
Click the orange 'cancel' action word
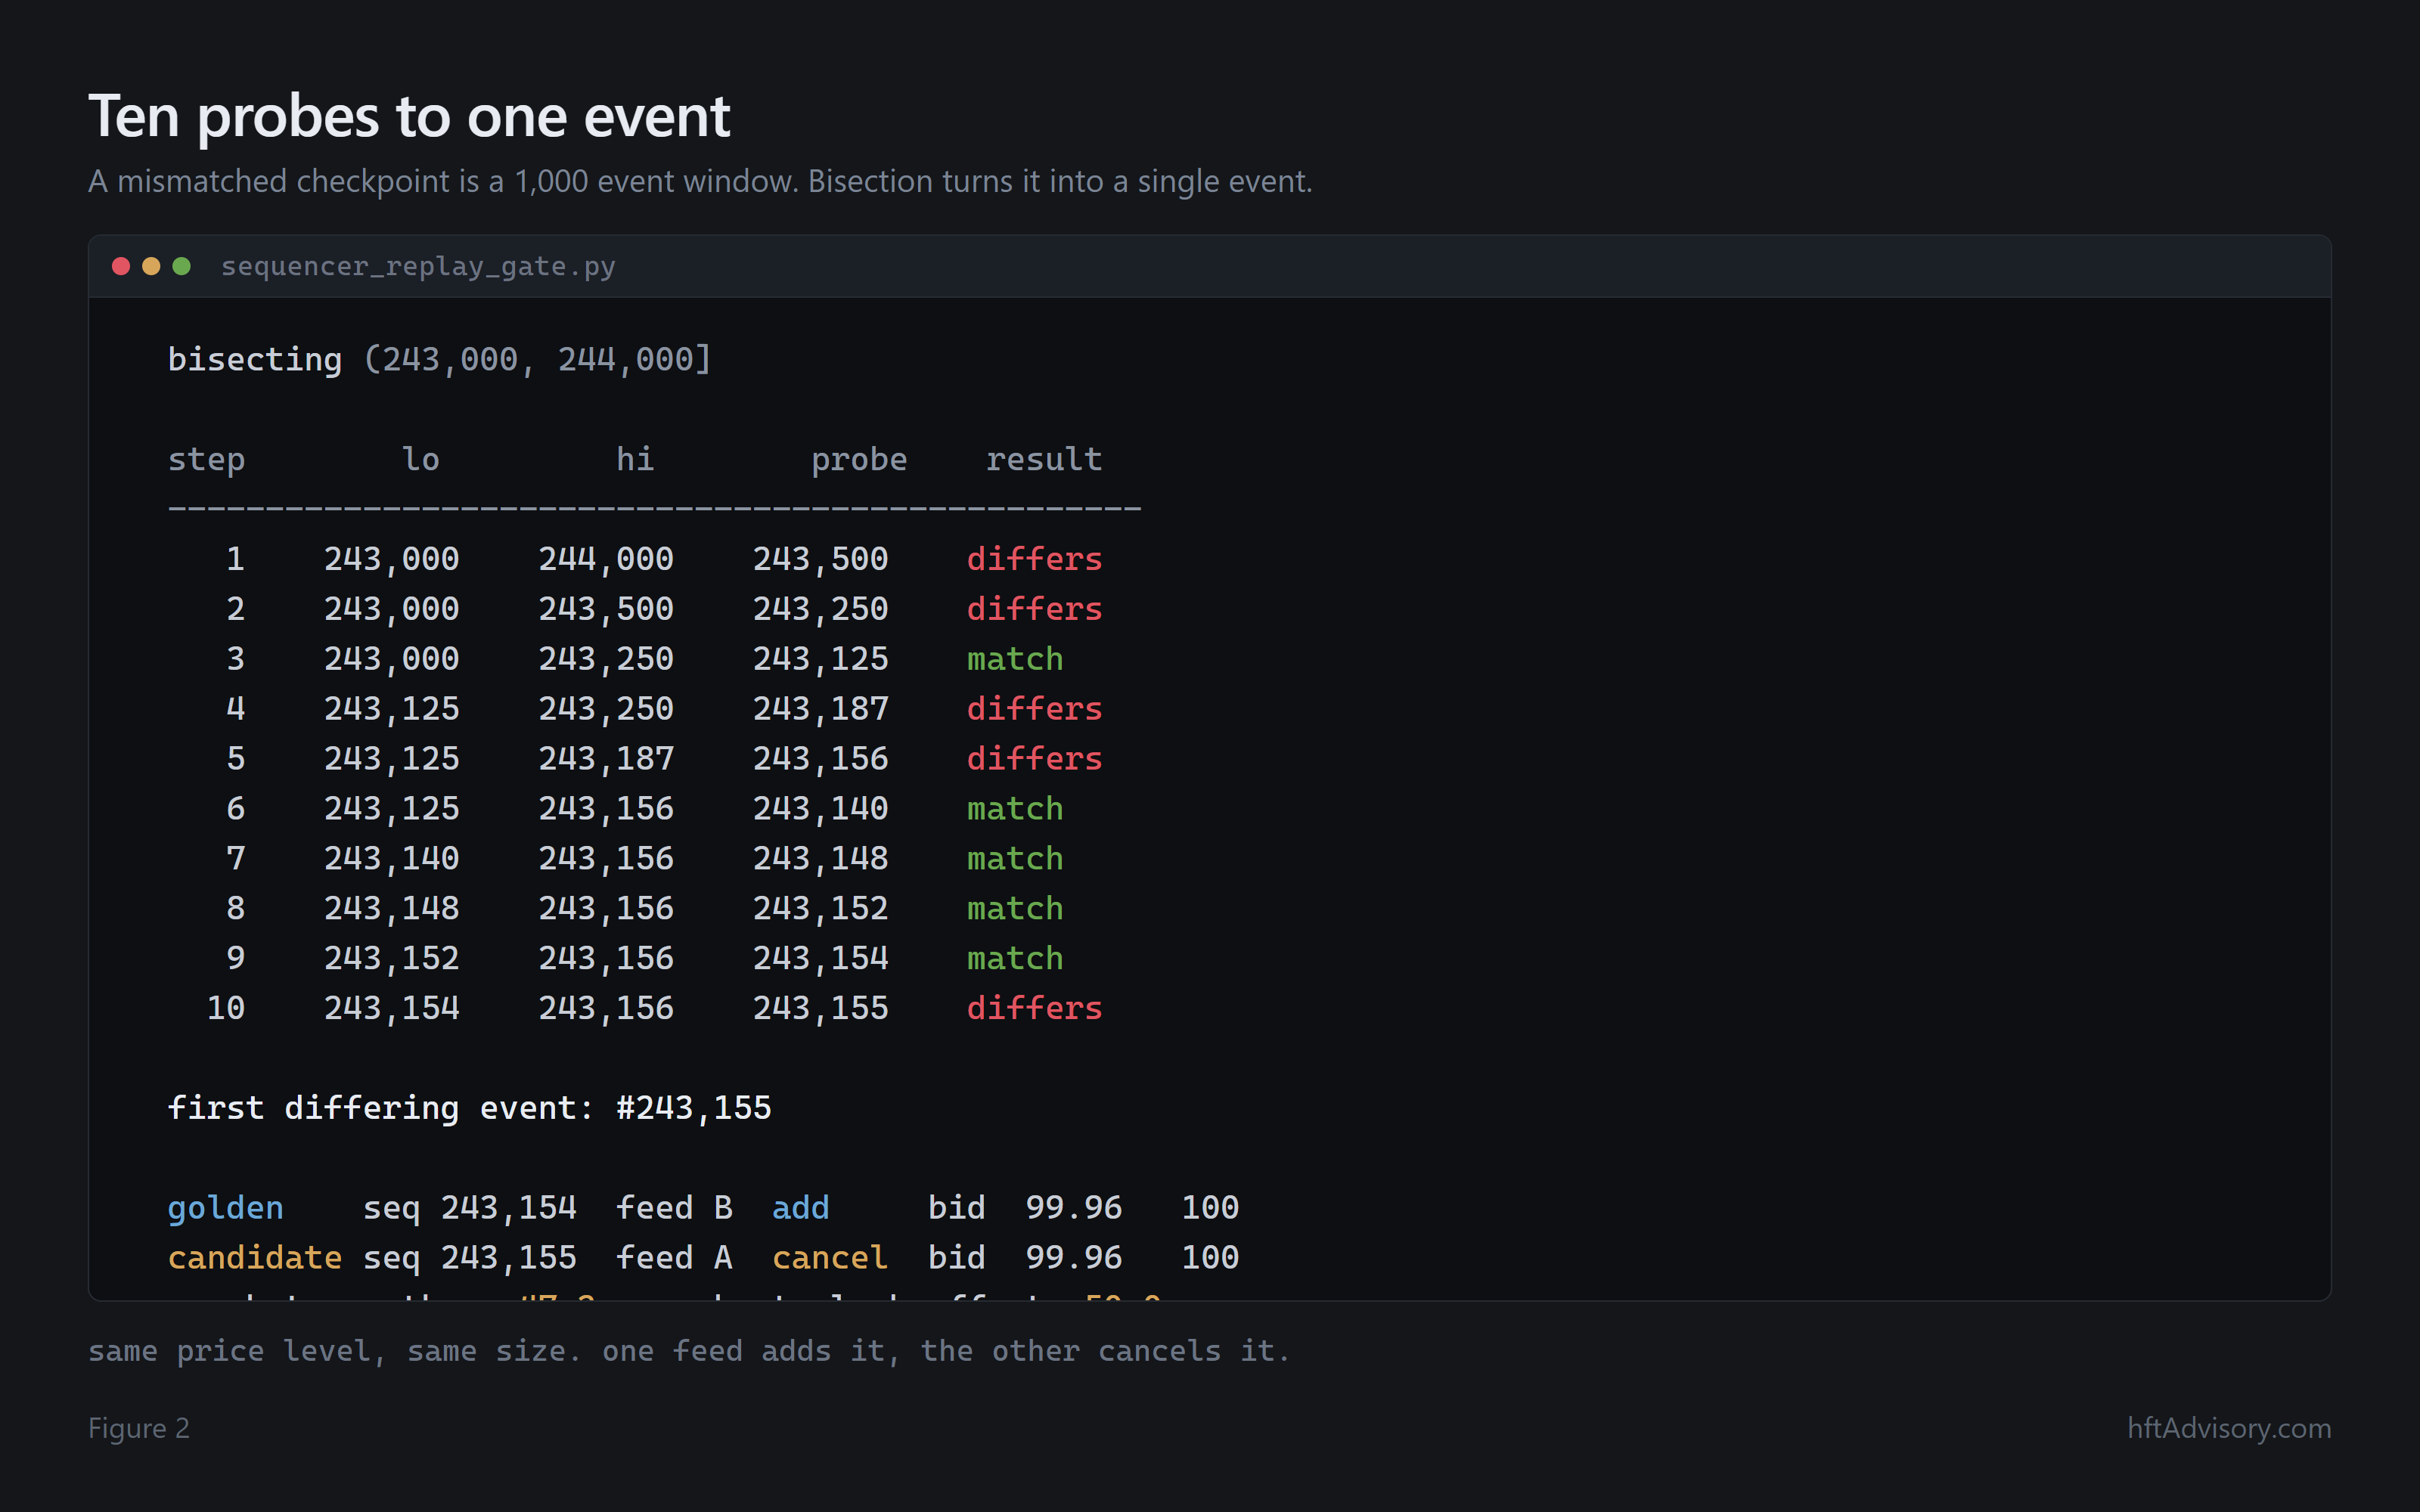tap(830, 1258)
